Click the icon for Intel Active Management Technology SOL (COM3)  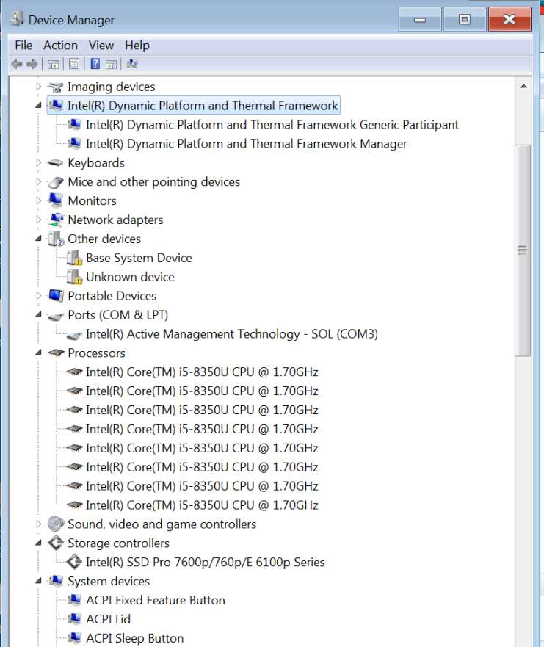(74, 335)
